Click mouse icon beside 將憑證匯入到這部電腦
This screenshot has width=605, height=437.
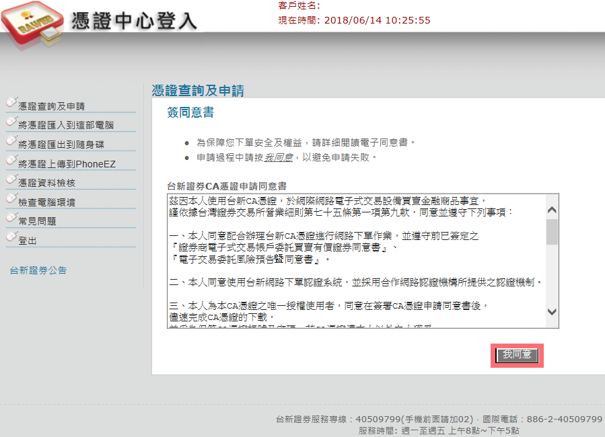(11, 122)
